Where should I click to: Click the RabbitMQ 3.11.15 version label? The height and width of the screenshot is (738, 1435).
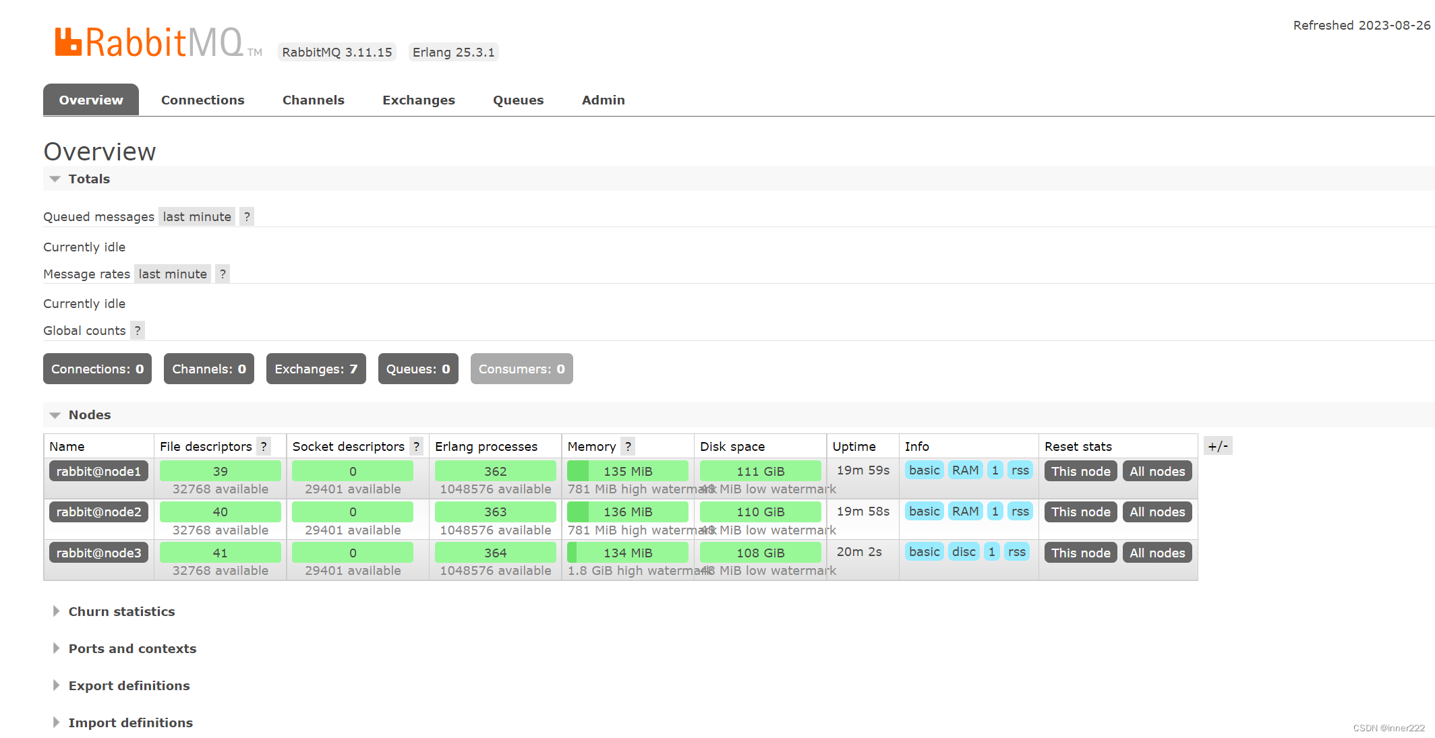(x=337, y=52)
